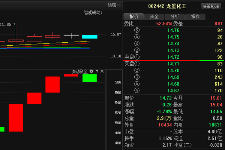This screenshot has width=225, height=150.
Task: Click the 智能辅助1 label
Action: click(93, 13)
